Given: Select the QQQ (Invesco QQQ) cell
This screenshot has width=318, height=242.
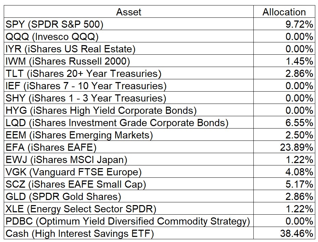Looking at the screenshot, I should (x=52, y=37).
